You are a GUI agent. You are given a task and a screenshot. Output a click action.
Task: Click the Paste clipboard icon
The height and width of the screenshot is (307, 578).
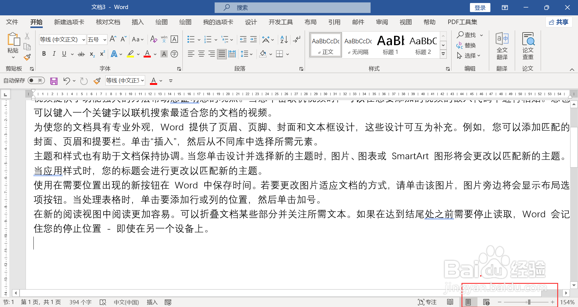click(x=13, y=39)
